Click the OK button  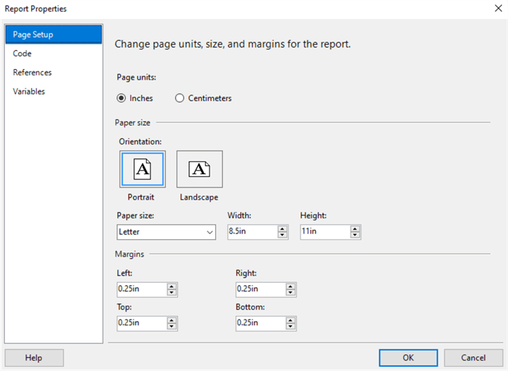point(408,358)
